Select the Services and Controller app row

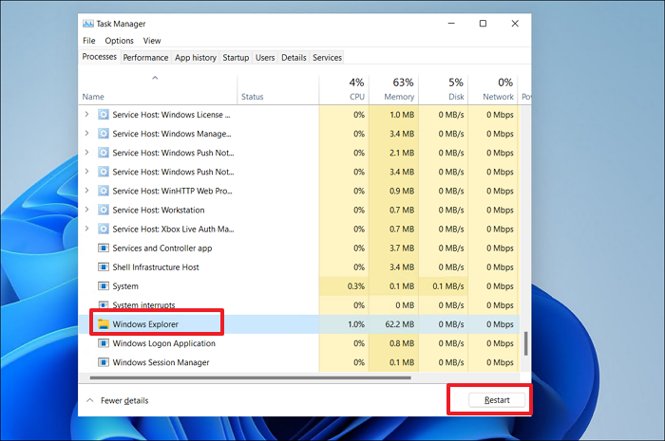(x=299, y=248)
